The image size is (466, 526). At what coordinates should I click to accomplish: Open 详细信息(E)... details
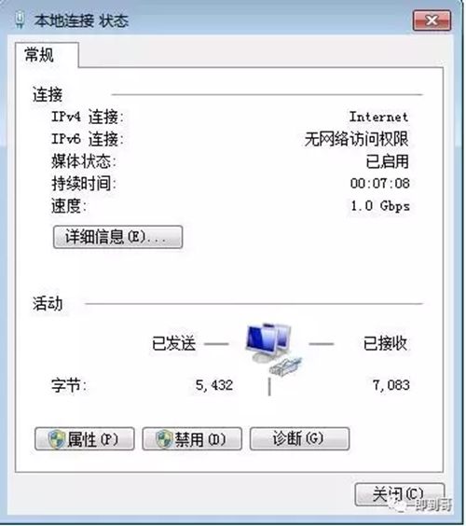[x=117, y=237]
